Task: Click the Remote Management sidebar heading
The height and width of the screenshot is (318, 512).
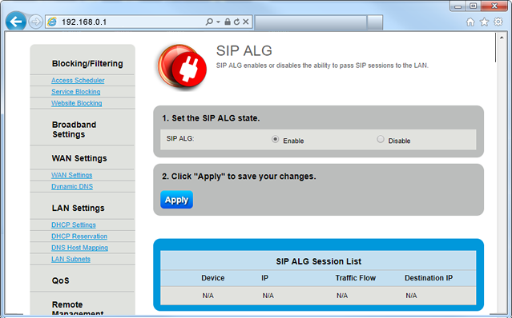Action: [78, 308]
